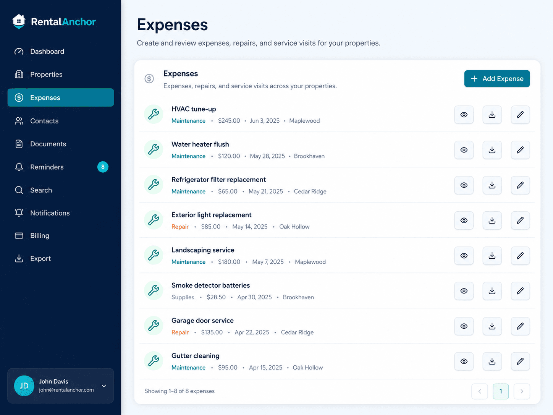Select page 1 in pagination
Viewport: 553px width, 415px height.
click(x=501, y=391)
